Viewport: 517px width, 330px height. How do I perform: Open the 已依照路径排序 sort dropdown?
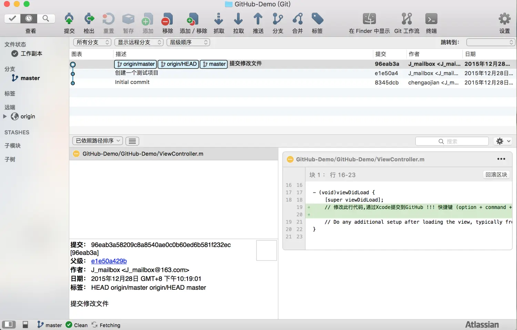point(98,141)
